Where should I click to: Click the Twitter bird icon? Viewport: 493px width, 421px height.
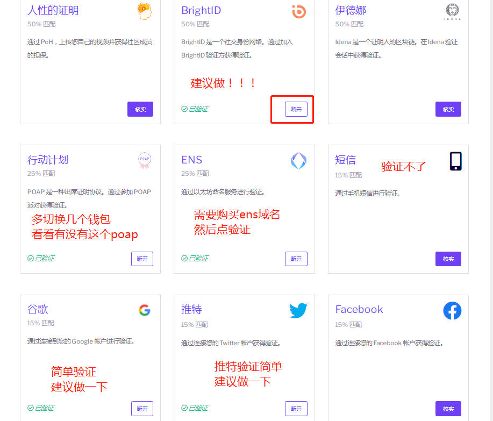(x=298, y=310)
